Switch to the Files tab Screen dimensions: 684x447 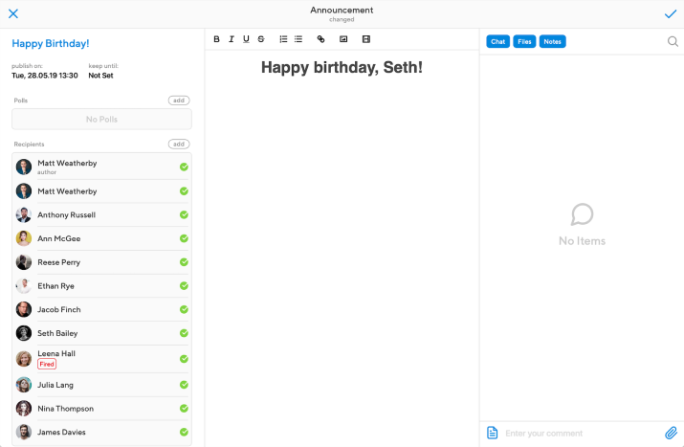[x=524, y=41]
